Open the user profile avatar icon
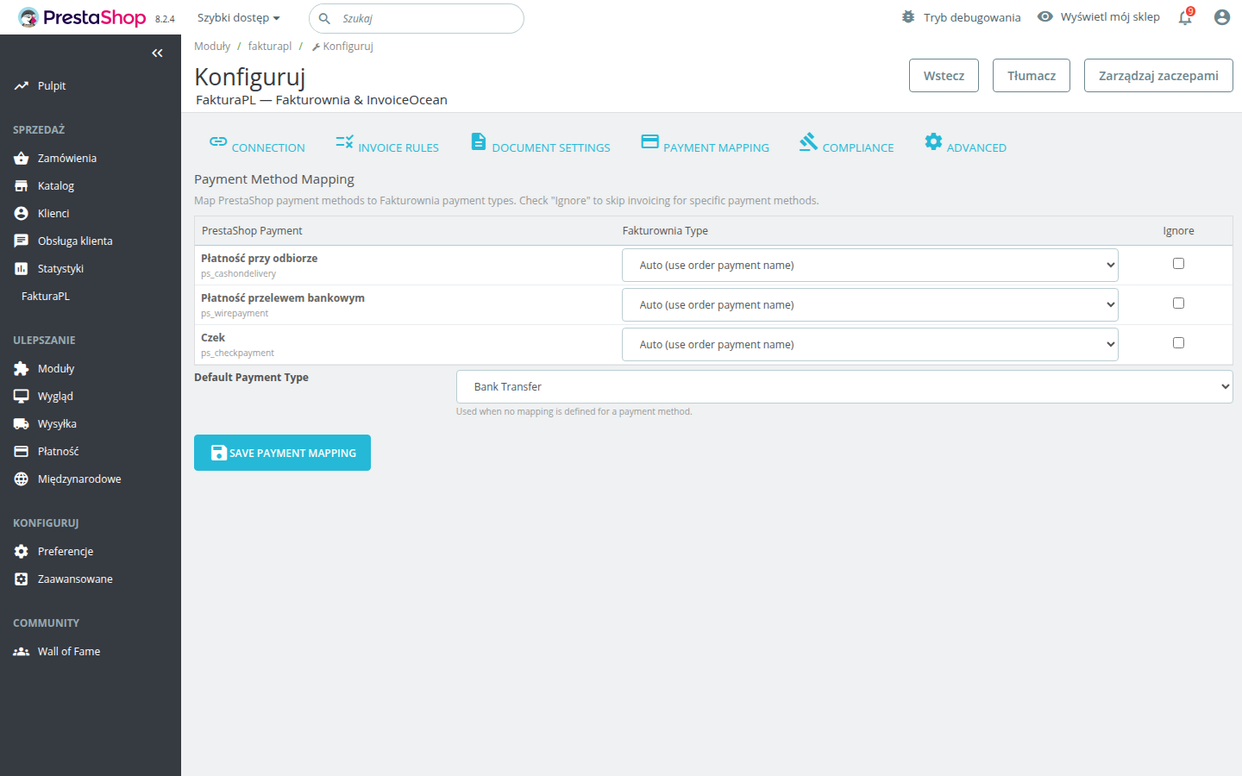The width and height of the screenshot is (1242, 776). pos(1221,17)
